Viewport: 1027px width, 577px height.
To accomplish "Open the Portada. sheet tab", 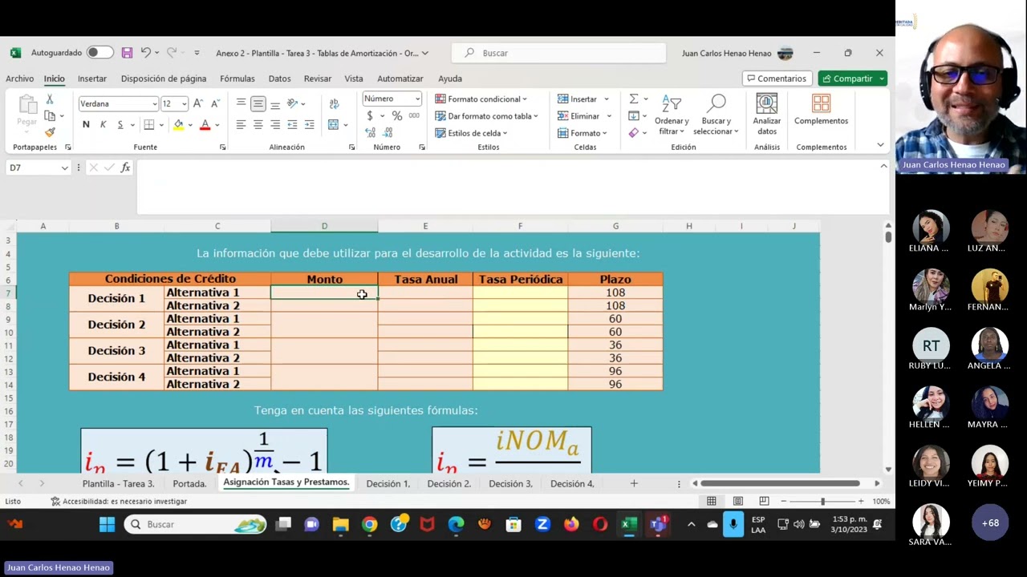I will [x=189, y=483].
